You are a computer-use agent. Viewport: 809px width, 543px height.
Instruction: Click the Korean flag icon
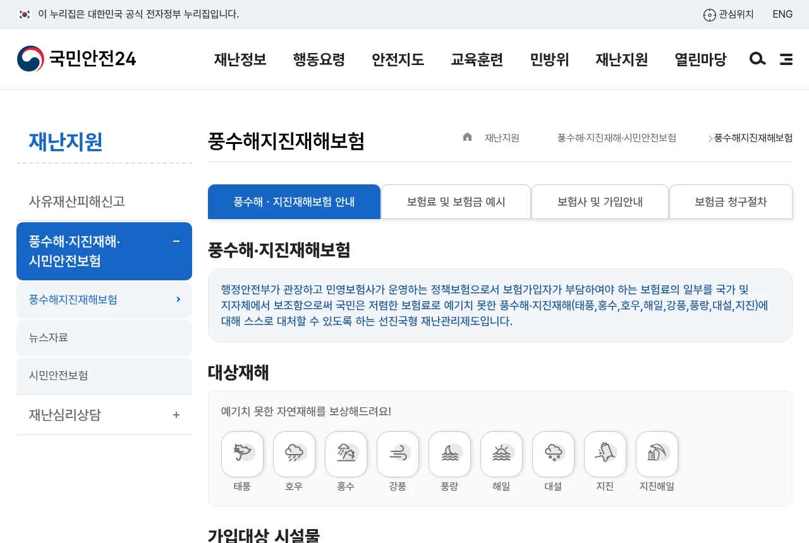(x=25, y=14)
